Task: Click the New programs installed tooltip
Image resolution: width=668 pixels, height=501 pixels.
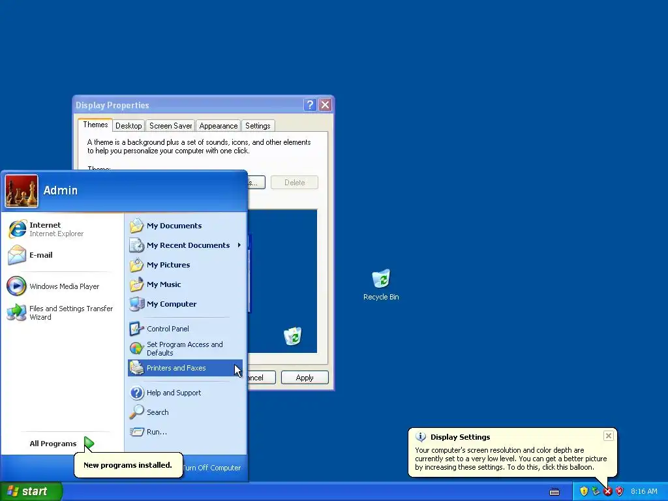Action: 129,465
